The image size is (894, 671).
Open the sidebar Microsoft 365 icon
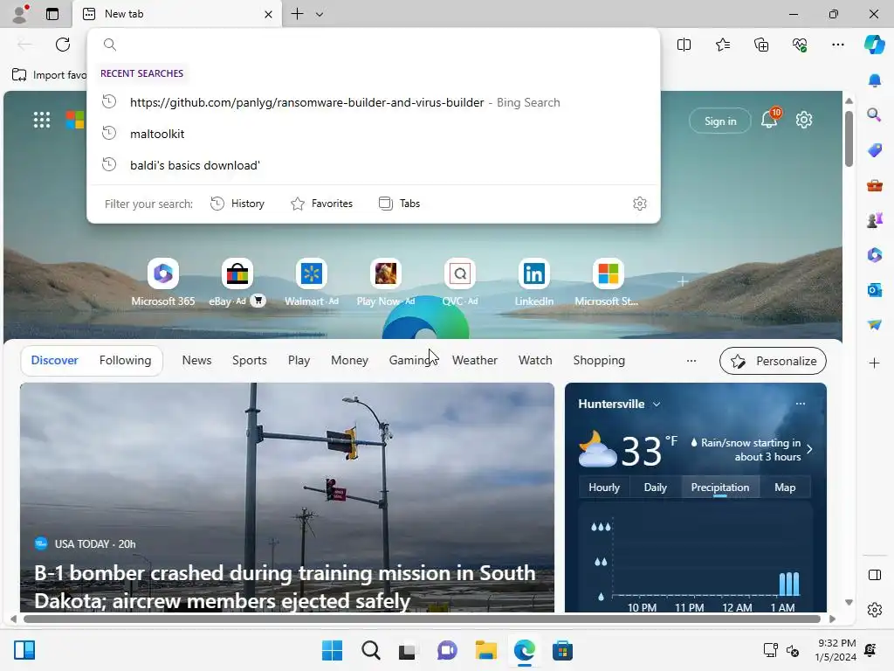pyautogui.click(x=874, y=255)
